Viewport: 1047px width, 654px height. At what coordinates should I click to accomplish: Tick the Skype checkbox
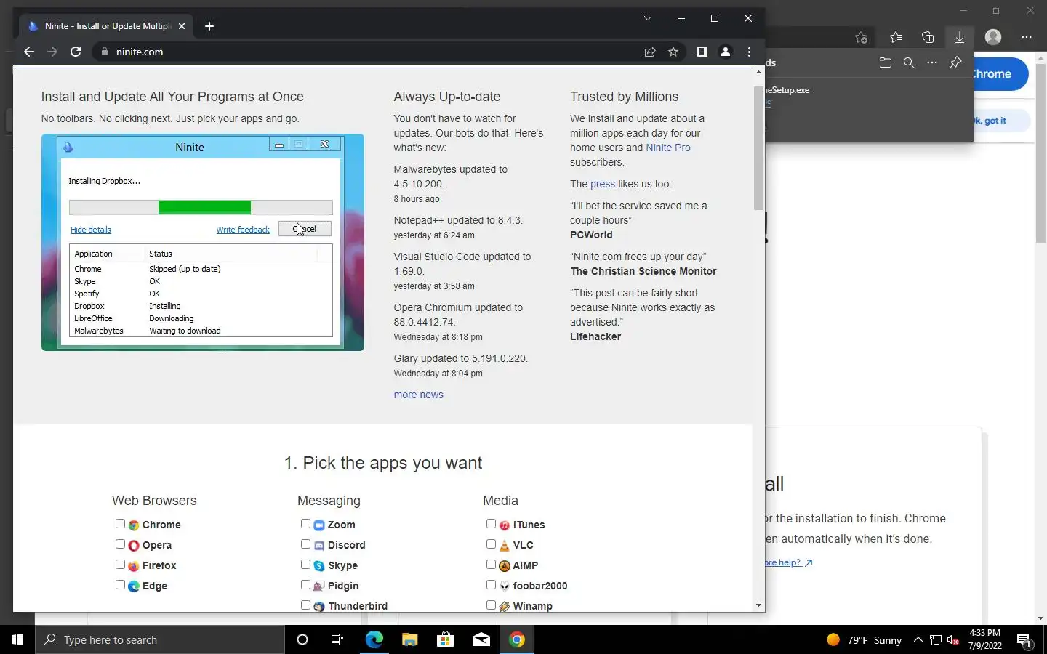click(x=305, y=565)
